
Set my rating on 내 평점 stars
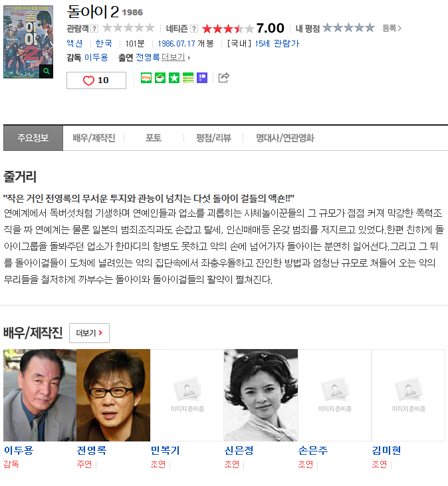pos(348,28)
